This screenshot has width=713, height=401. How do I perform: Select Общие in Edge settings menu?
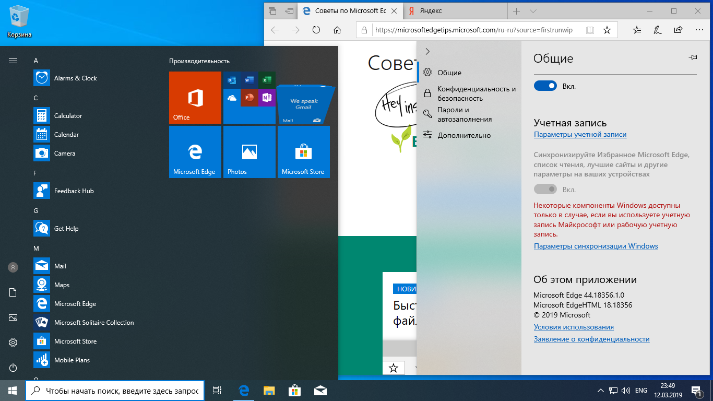click(470, 73)
